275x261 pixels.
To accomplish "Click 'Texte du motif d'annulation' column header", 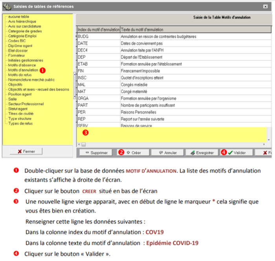I will point(142,30).
